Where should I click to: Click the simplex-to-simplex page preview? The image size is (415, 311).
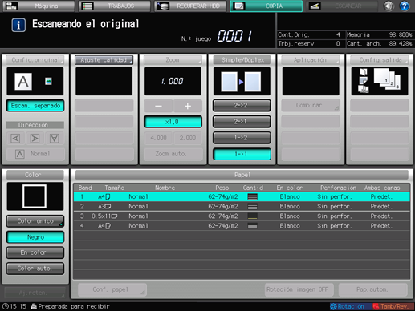pos(242,81)
